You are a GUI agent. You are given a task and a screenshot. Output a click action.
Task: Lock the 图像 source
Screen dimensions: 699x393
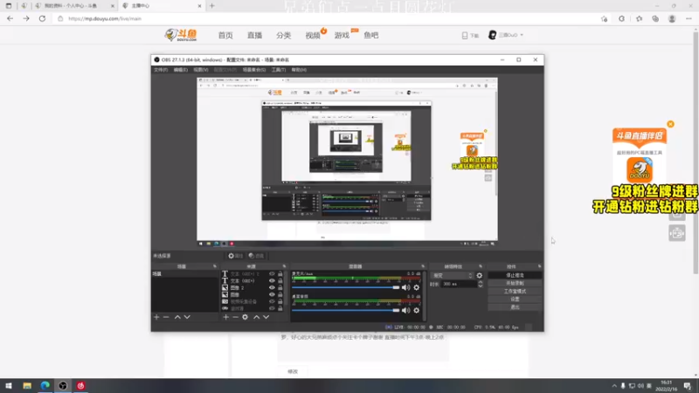pyautogui.click(x=280, y=294)
